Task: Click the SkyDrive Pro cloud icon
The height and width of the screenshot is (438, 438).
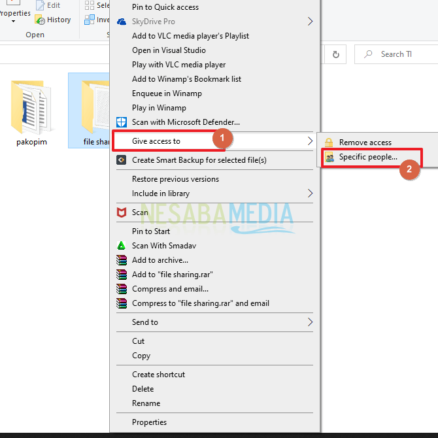Action: click(121, 22)
